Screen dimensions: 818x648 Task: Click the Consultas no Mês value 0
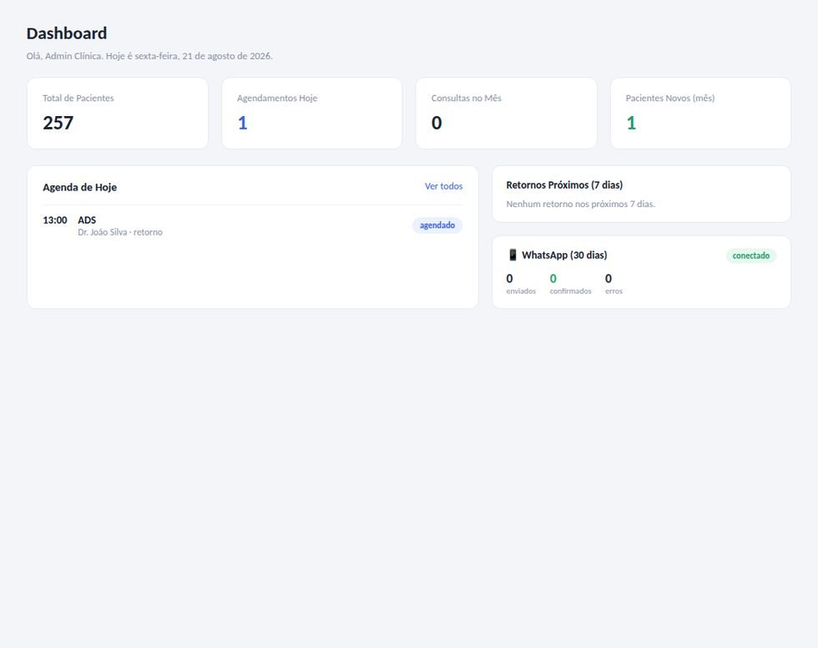(x=437, y=123)
